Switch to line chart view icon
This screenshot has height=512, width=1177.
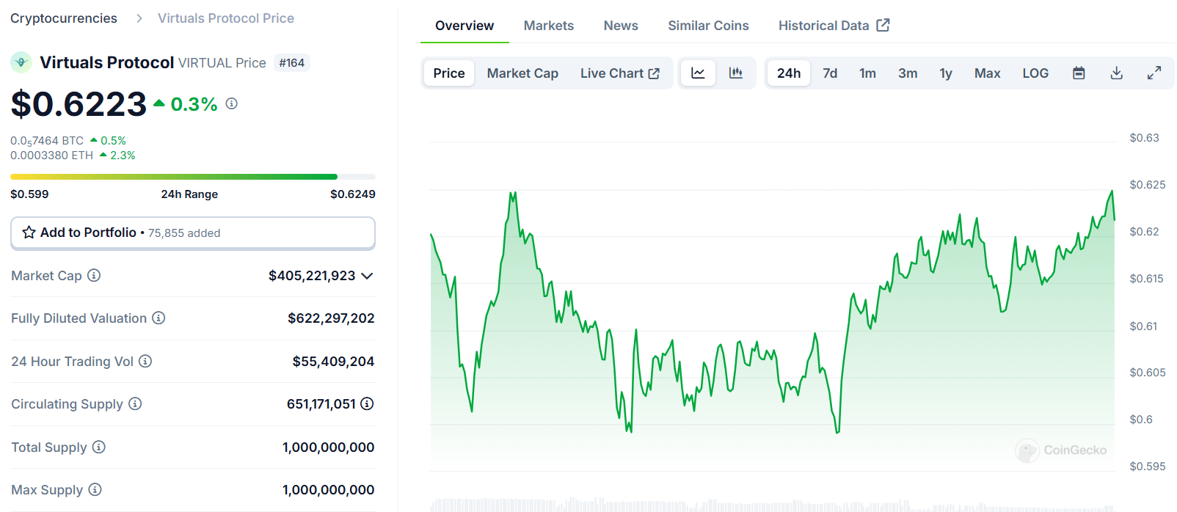point(698,73)
